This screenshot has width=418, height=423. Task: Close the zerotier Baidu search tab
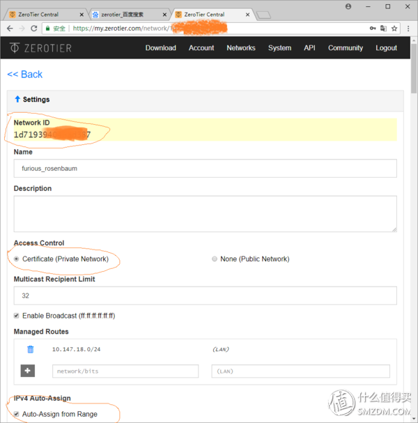[x=164, y=15]
